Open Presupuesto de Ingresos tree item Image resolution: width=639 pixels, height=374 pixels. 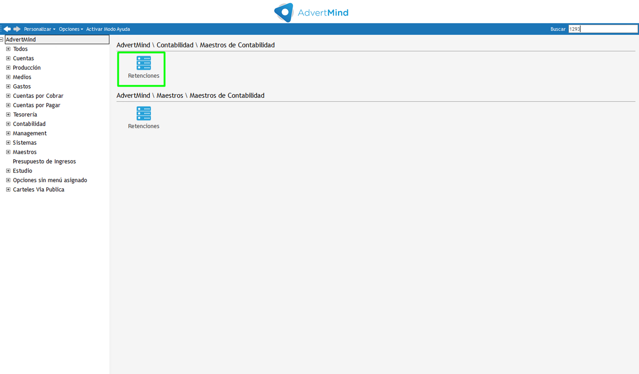tap(44, 161)
